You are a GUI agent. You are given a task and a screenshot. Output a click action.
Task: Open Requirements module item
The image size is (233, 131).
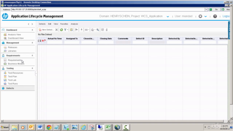click(15, 60)
